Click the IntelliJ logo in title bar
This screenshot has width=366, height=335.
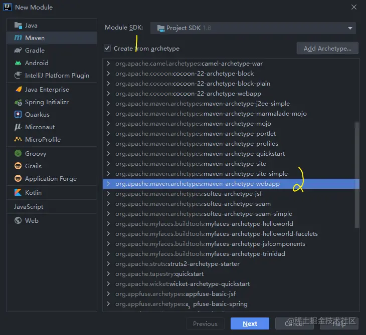pyautogui.click(x=8, y=7)
